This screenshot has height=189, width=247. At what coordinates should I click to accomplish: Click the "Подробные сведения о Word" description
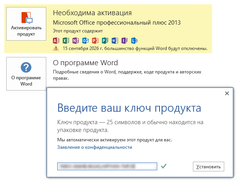pos(127,75)
